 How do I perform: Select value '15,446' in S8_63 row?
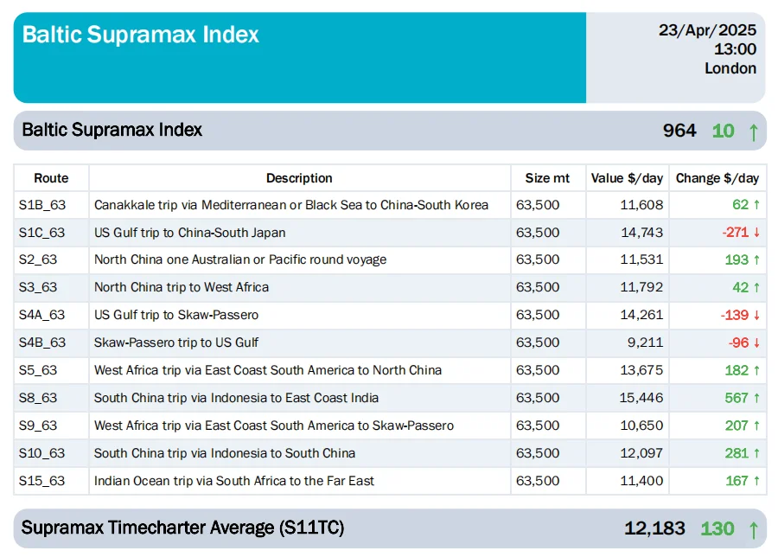641,398
